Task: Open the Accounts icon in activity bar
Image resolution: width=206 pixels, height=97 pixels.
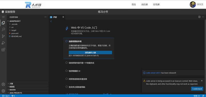Action: [3, 84]
